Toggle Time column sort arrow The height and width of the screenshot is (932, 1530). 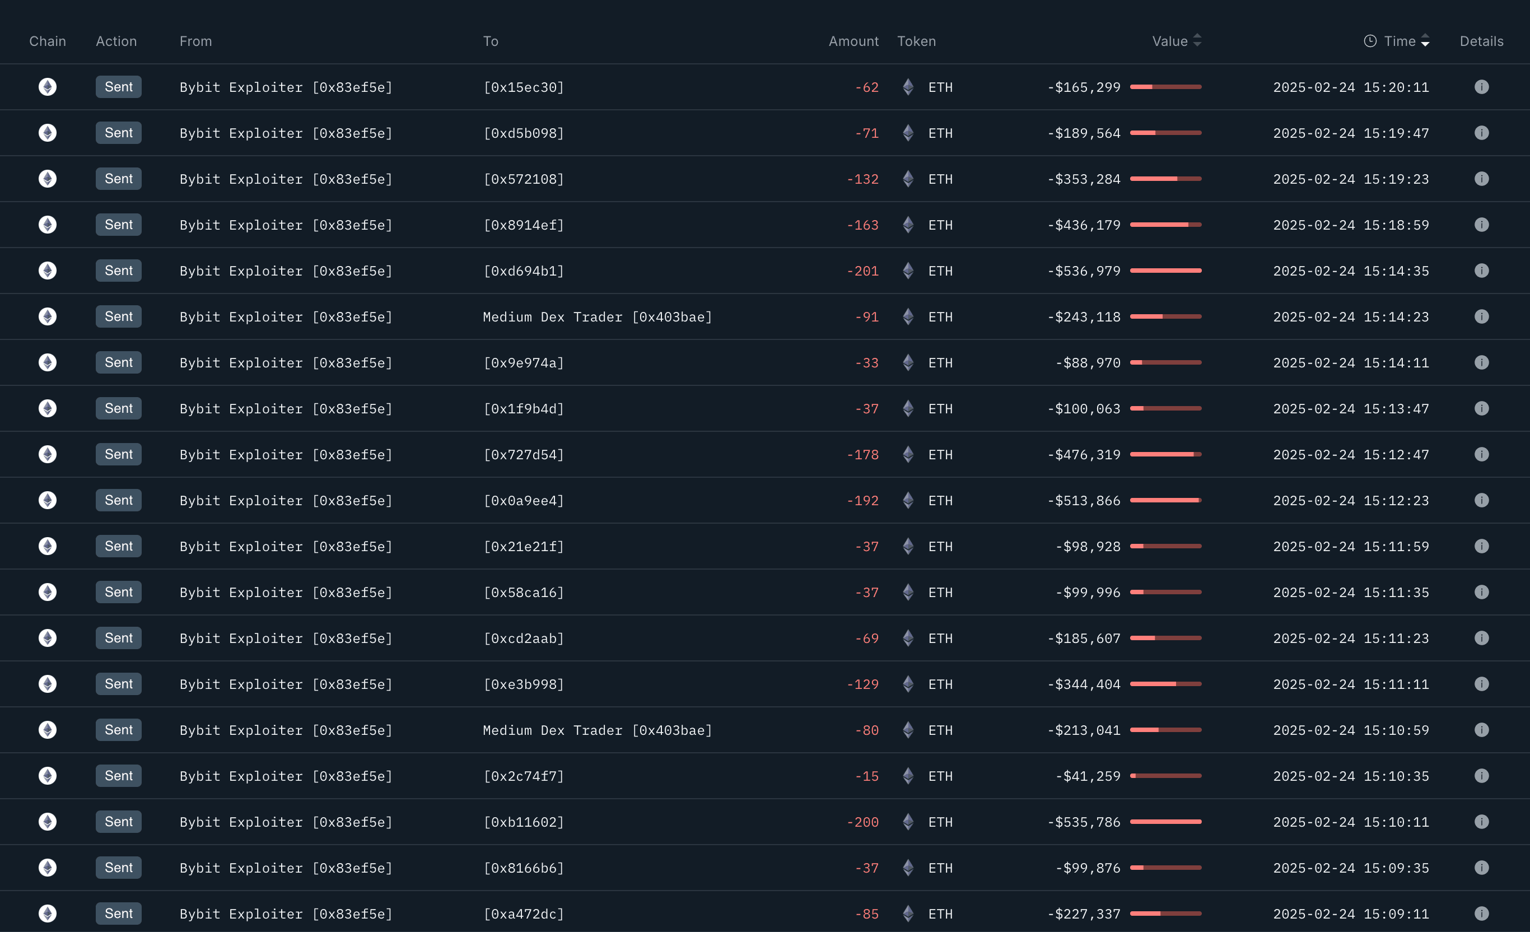point(1425,41)
